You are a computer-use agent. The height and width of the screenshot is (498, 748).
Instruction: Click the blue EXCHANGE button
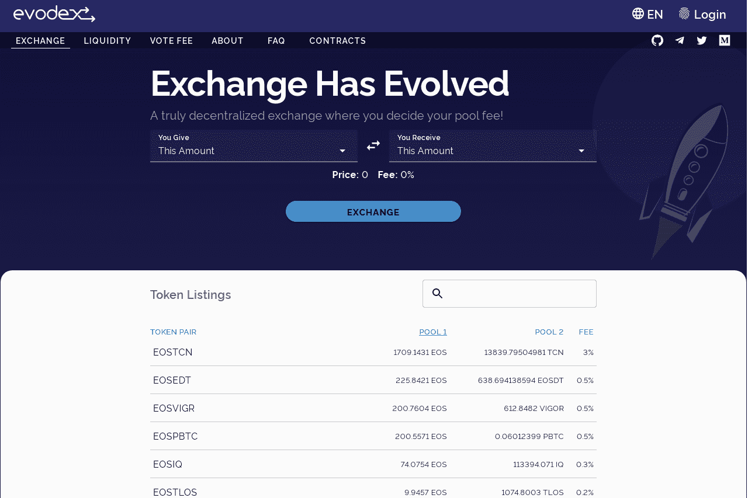tap(373, 211)
